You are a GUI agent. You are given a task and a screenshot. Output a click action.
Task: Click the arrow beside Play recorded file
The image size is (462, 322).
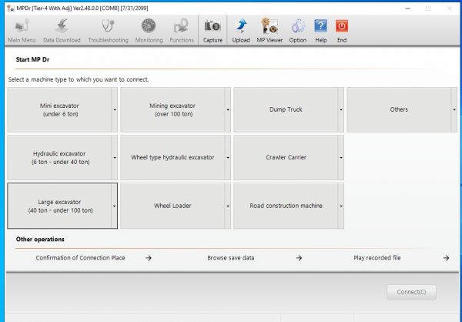(x=447, y=258)
